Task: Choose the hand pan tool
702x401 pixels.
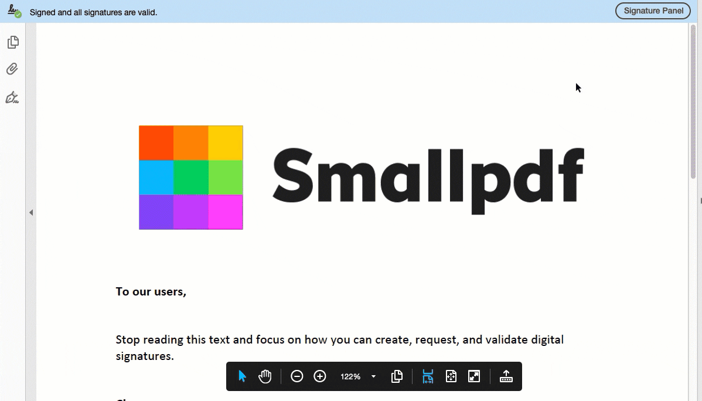Action: point(265,376)
